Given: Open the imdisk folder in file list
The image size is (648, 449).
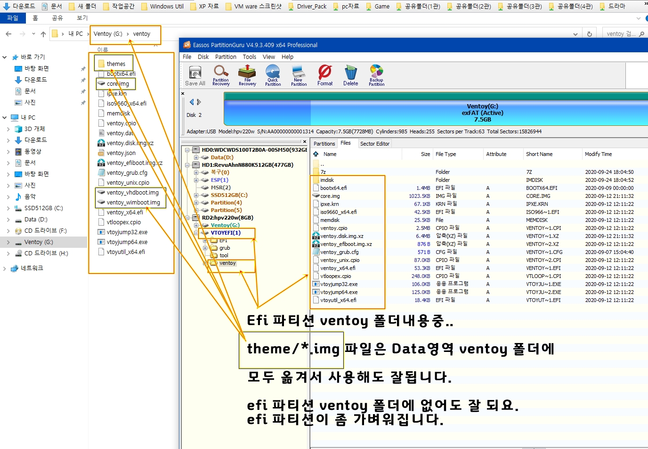Looking at the screenshot, I should [327, 180].
